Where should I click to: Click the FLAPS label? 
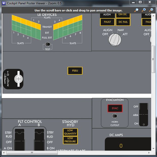click(x=47, y=18)
